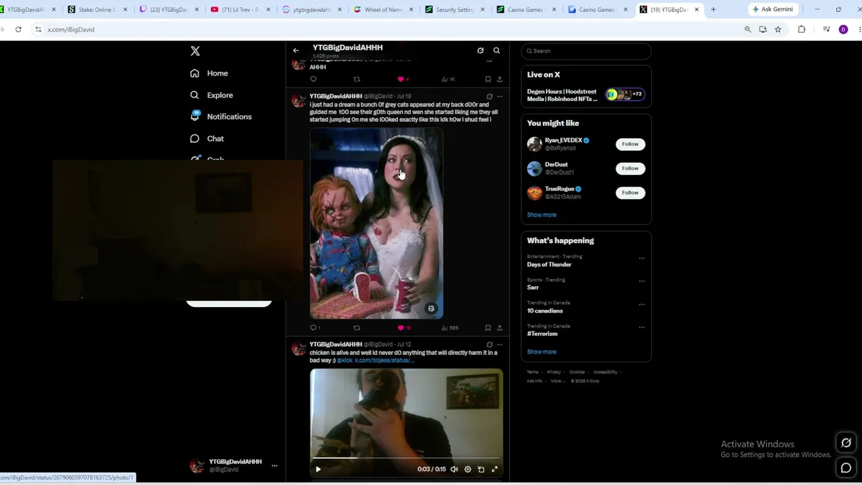Bookmark the Jul 19 dream post
The height and width of the screenshot is (485, 862).
[488, 328]
